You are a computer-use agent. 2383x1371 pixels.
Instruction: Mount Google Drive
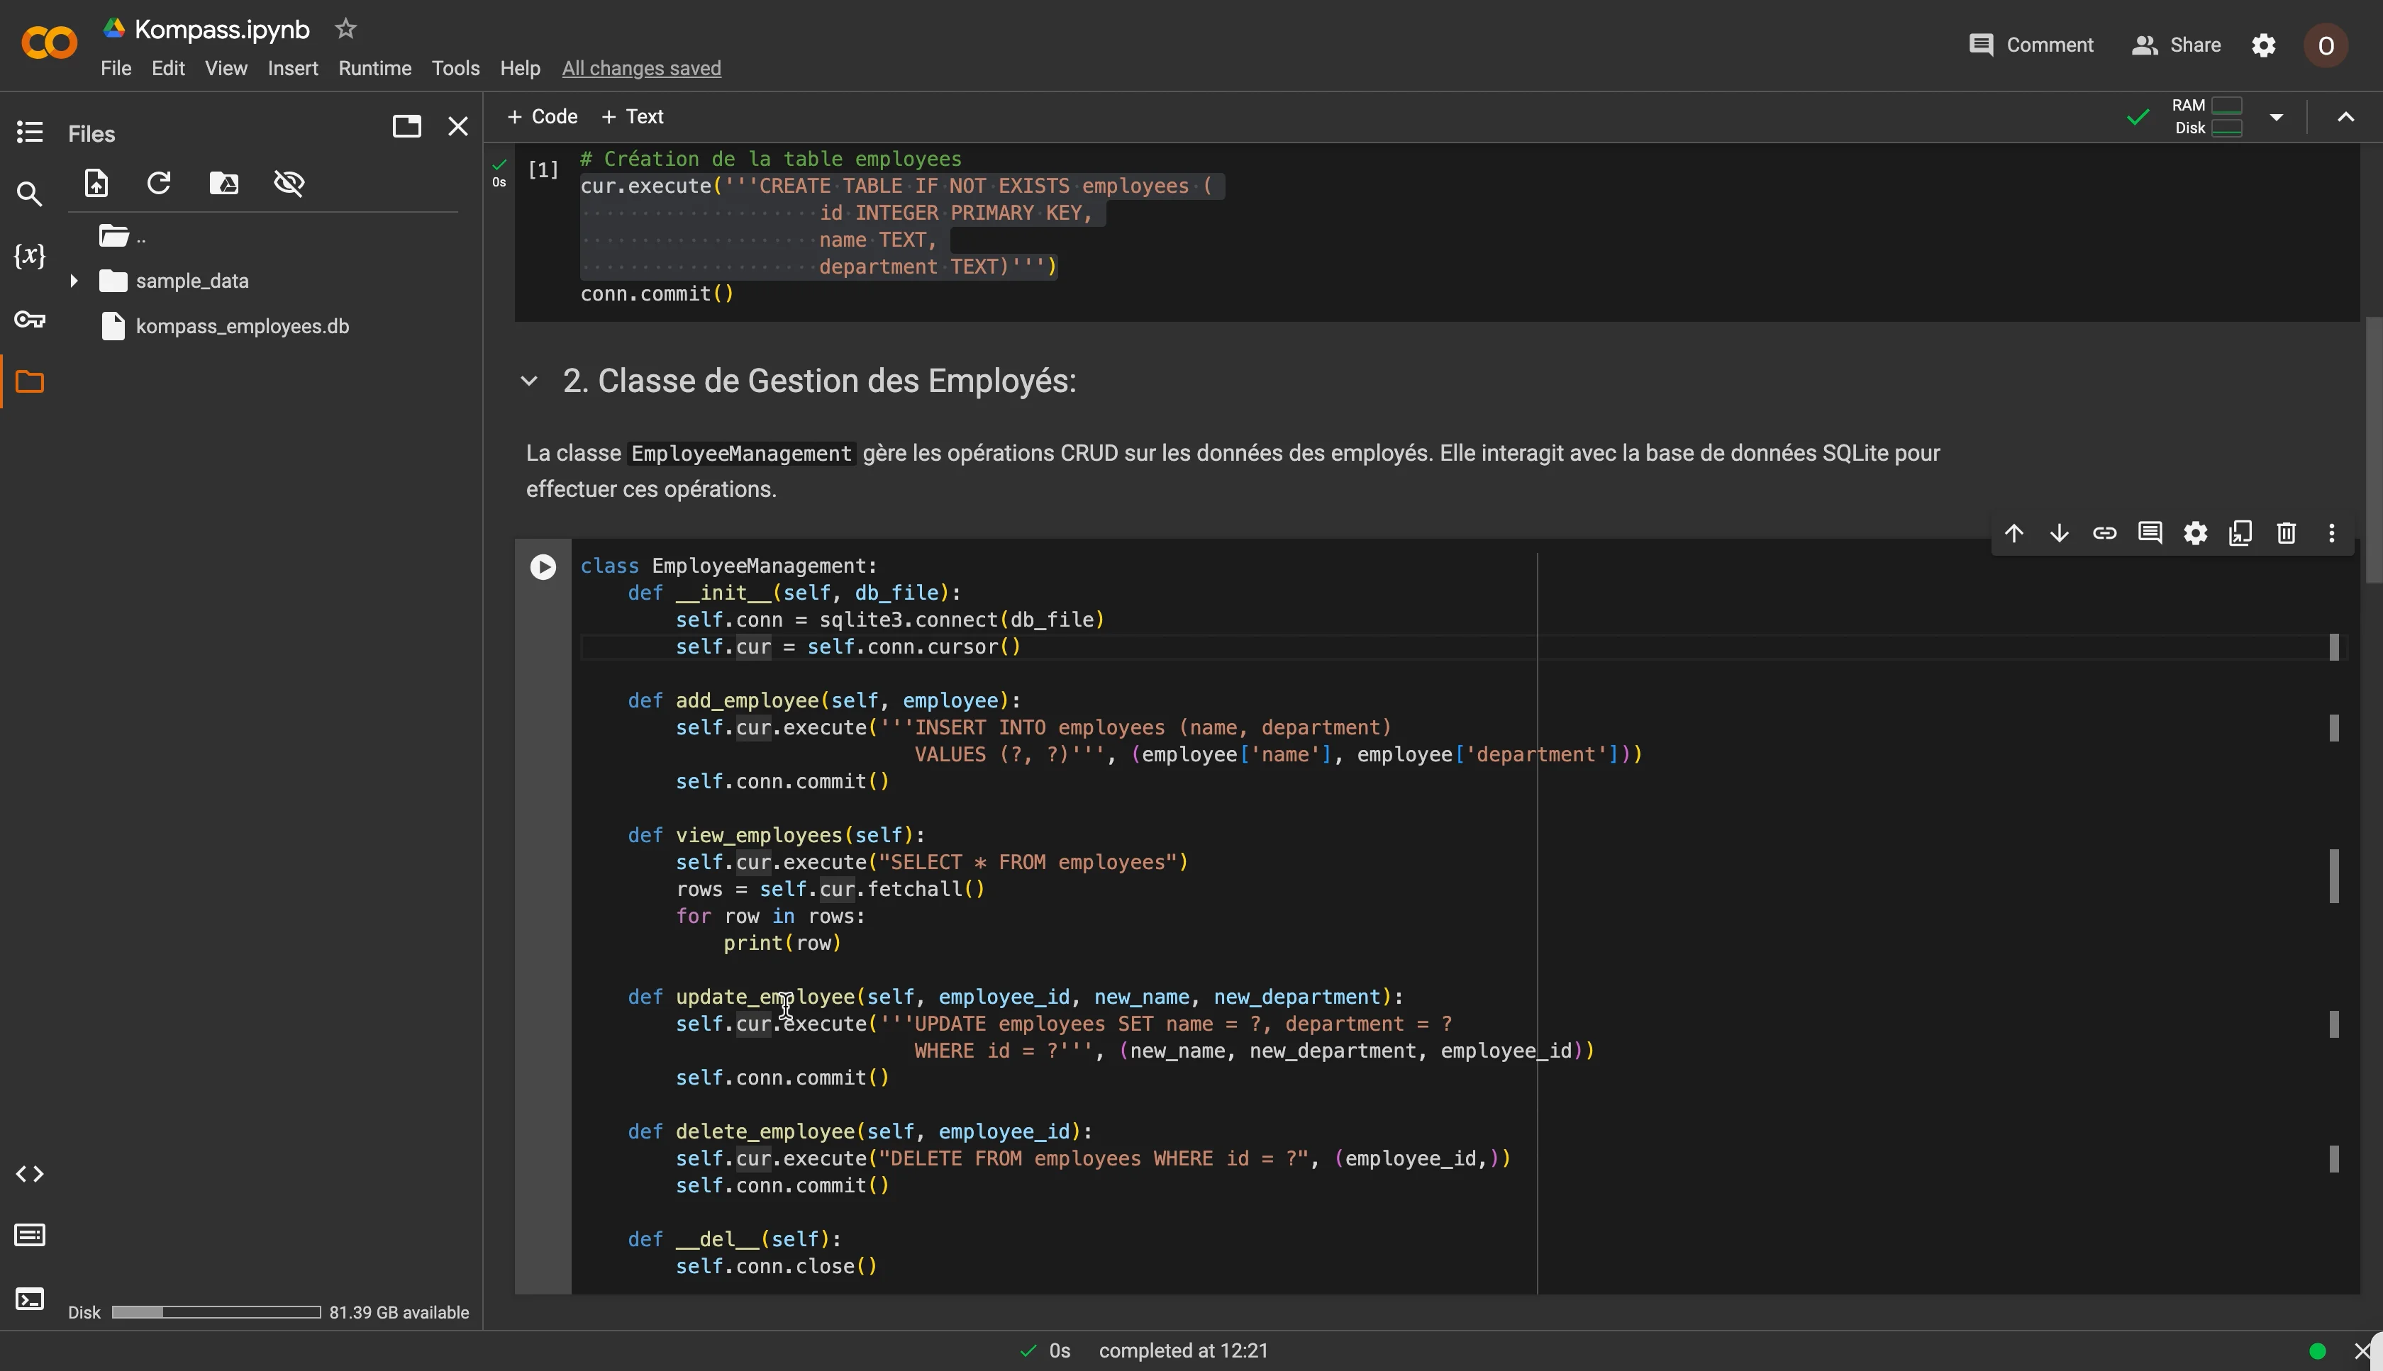[223, 183]
